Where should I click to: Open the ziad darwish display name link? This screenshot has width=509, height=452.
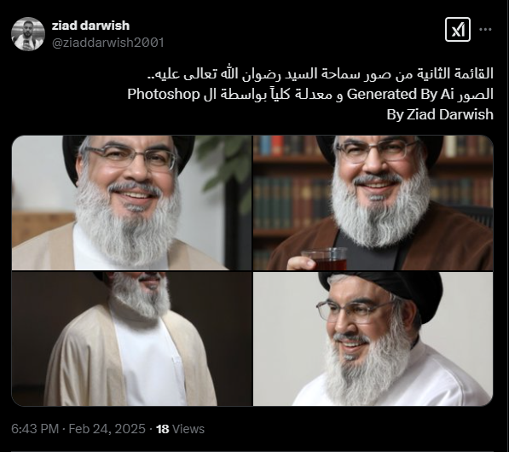click(x=90, y=26)
